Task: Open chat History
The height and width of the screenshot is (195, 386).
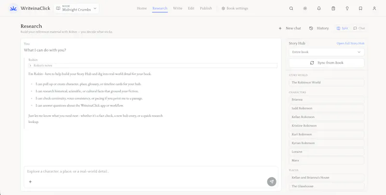Action: (x=319, y=28)
